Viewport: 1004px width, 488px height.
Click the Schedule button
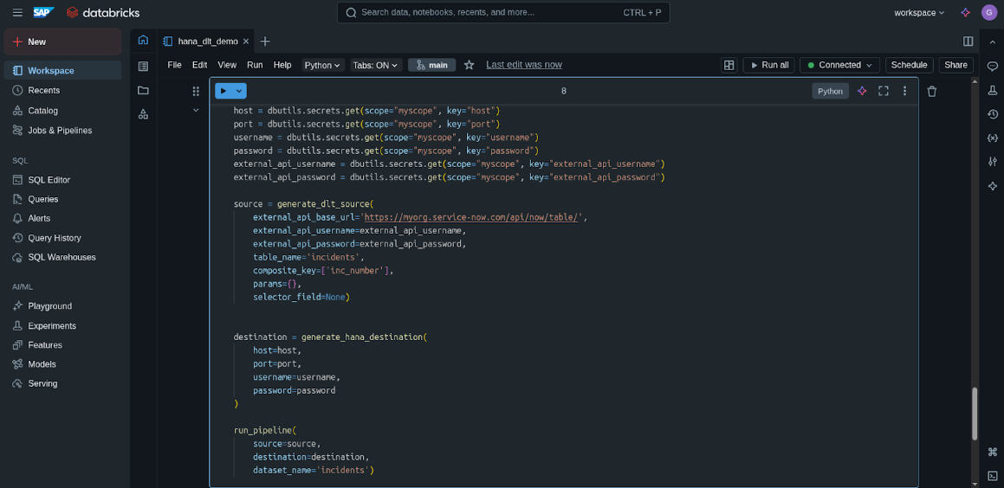(910, 65)
